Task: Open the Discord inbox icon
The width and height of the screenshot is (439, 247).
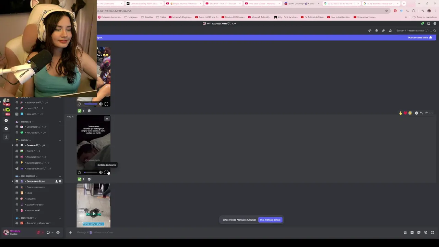Action: point(429,24)
